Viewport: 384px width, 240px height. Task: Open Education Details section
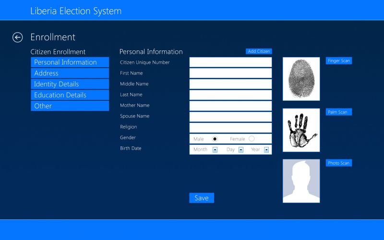[70, 95]
